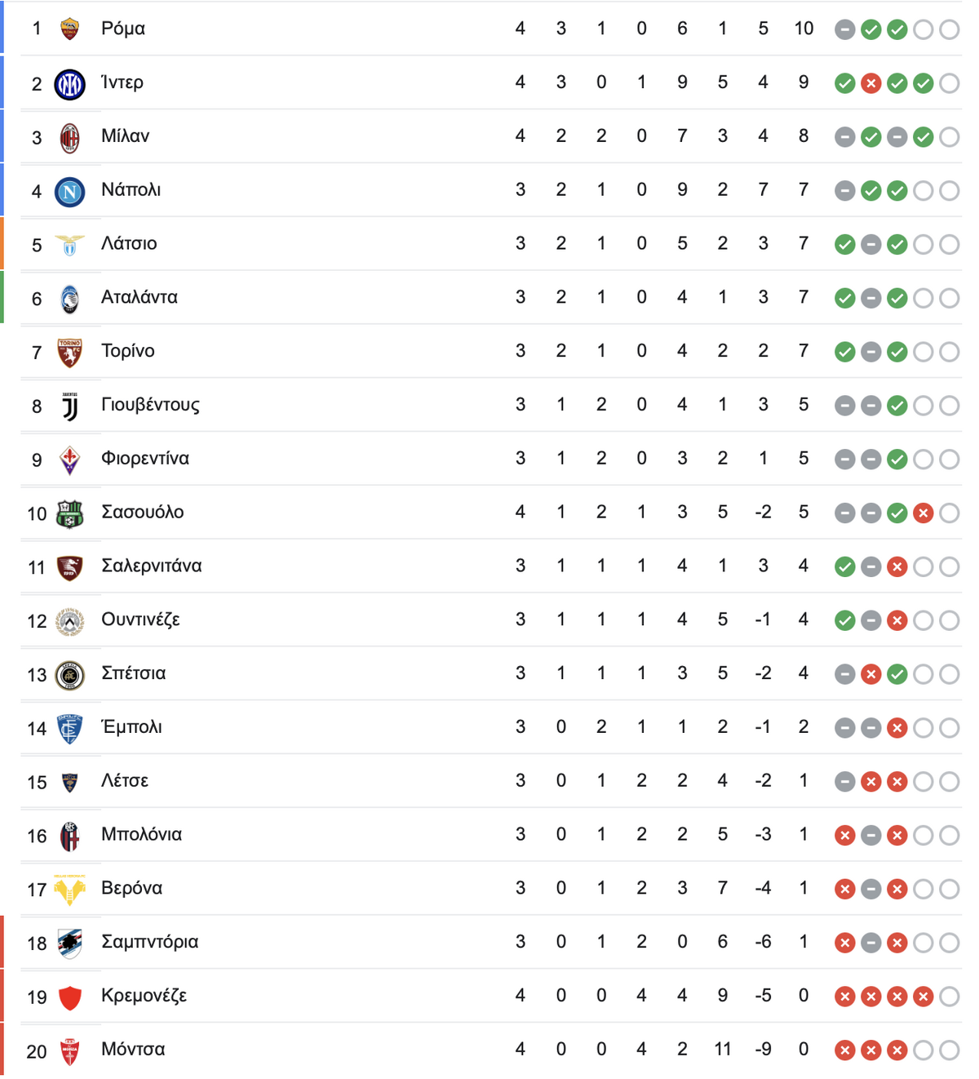Click the last red form circle for Κρεμονέζε
The width and height of the screenshot is (979, 1079).
click(x=924, y=997)
